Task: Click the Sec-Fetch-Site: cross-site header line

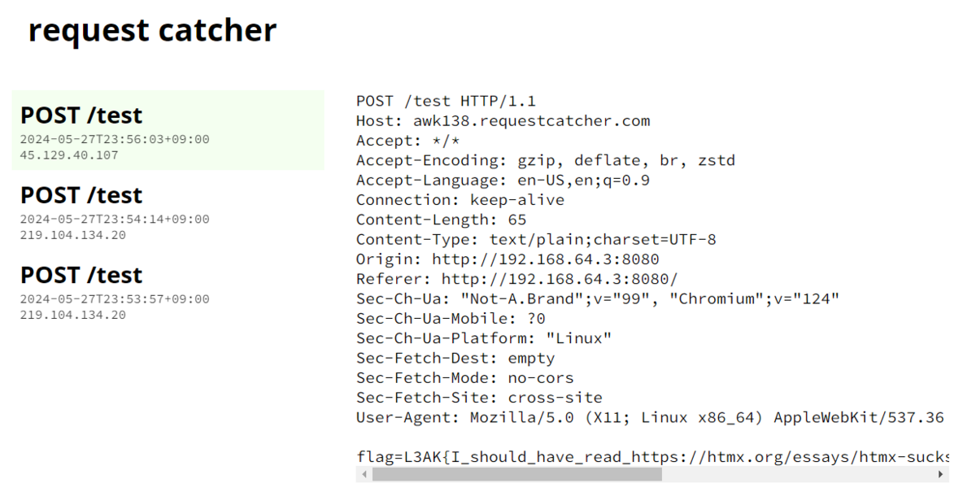Action: tap(479, 398)
